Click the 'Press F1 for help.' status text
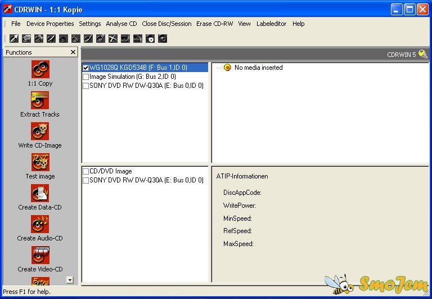The image size is (432, 299). click(27, 292)
